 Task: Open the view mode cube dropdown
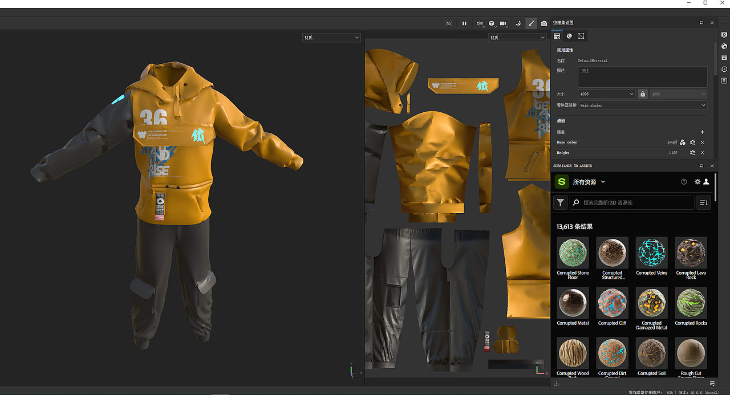click(492, 23)
